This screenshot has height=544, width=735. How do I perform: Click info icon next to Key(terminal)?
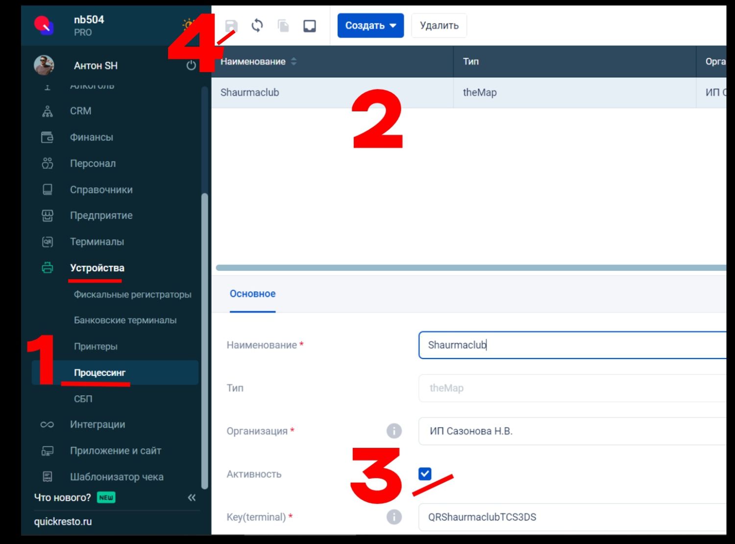pyautogui.click(x=394, y=517)
